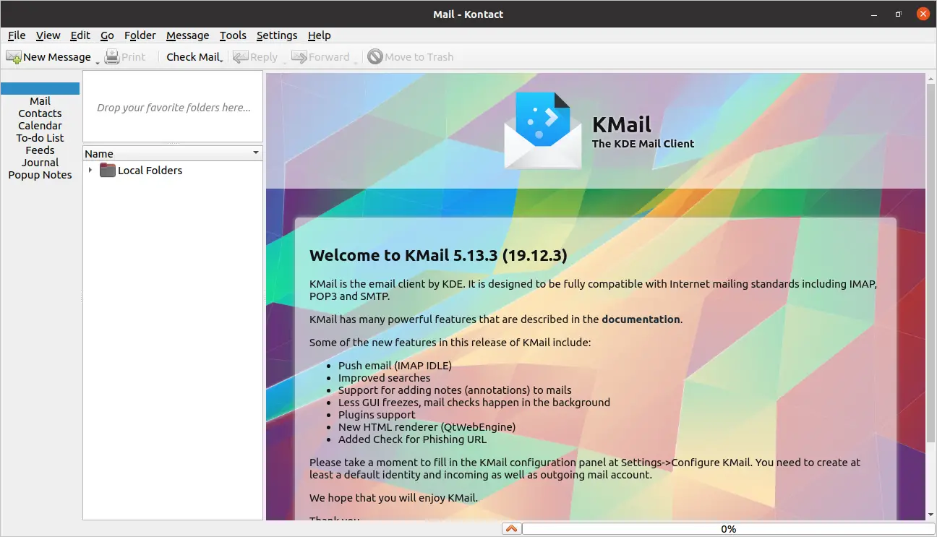
Task: Open the View menu
Action: pyautogui.click(x=48, y=35)
